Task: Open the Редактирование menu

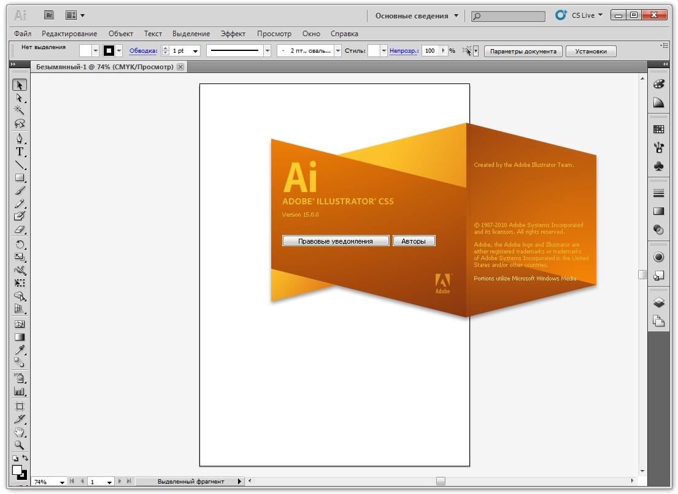Action: coord(69,33)
